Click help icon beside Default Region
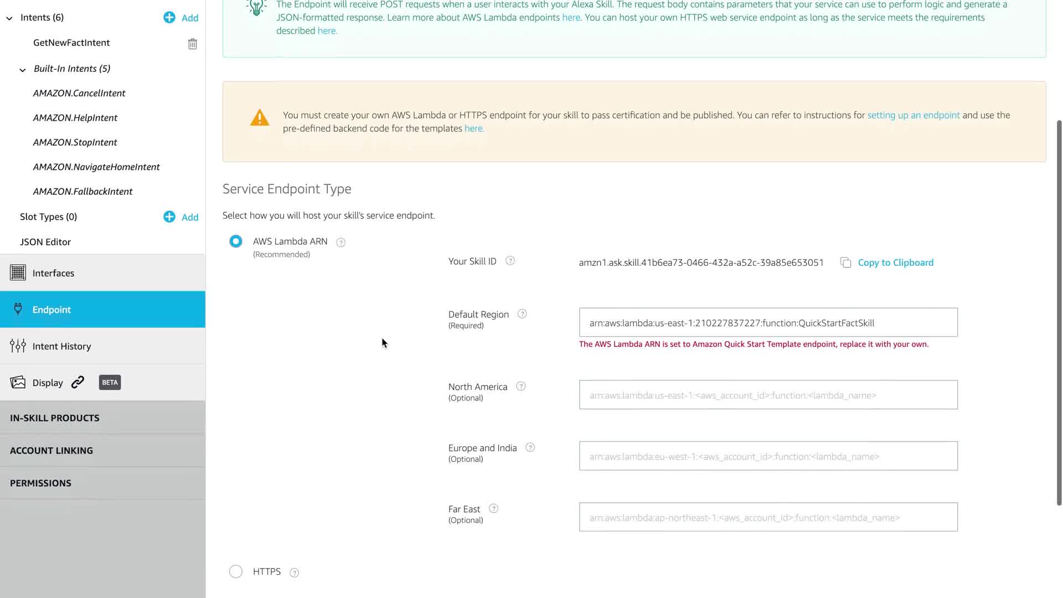The width and height of the screenshot is (1063, 598). [x=522, y=314]
